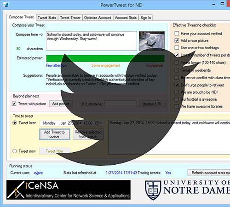Minimize the PowerTweet window

(x=213, y=5)
